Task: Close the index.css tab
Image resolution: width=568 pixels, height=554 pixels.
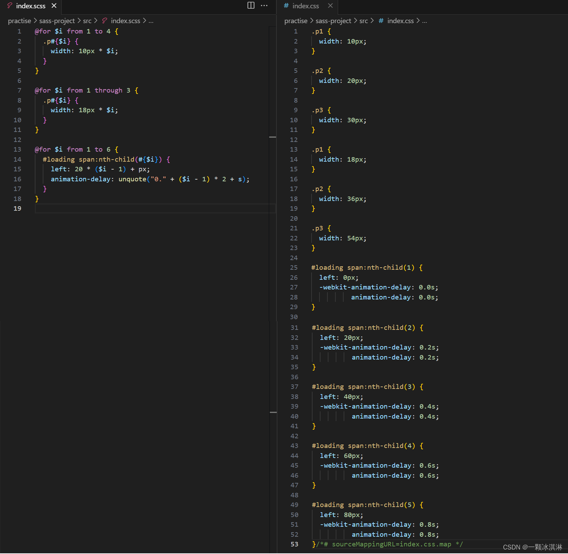Action: (330, 6)
